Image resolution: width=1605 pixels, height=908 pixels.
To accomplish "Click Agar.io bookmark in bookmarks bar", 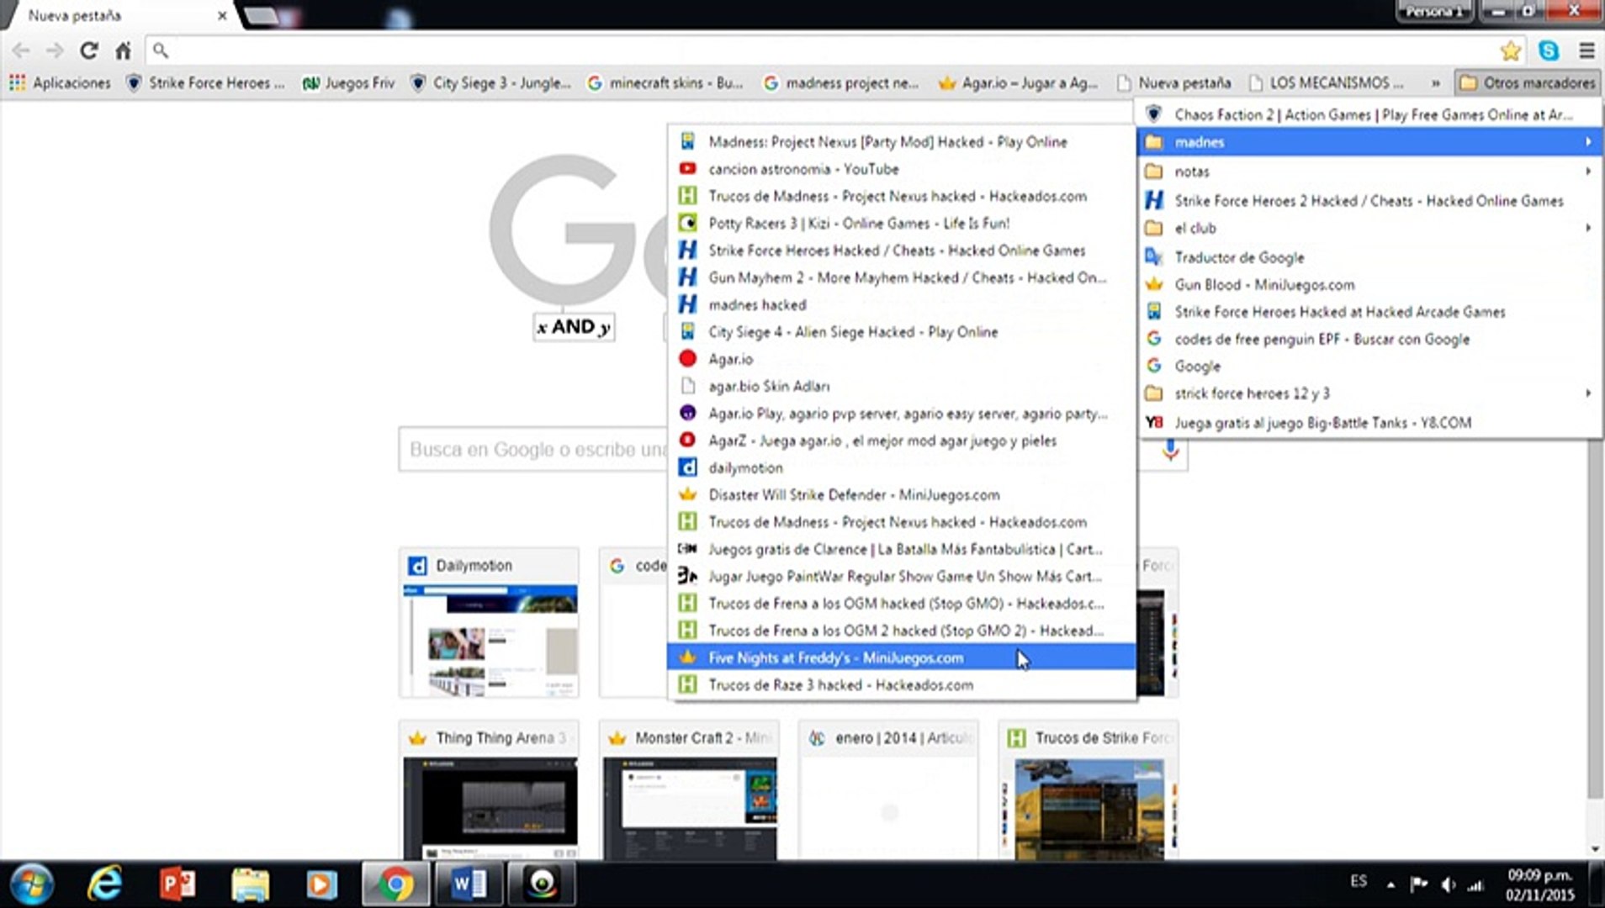I will 1019,83.
